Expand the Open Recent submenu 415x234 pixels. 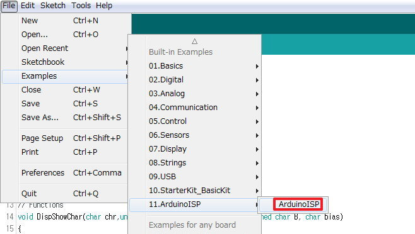(x=65, y=48)
